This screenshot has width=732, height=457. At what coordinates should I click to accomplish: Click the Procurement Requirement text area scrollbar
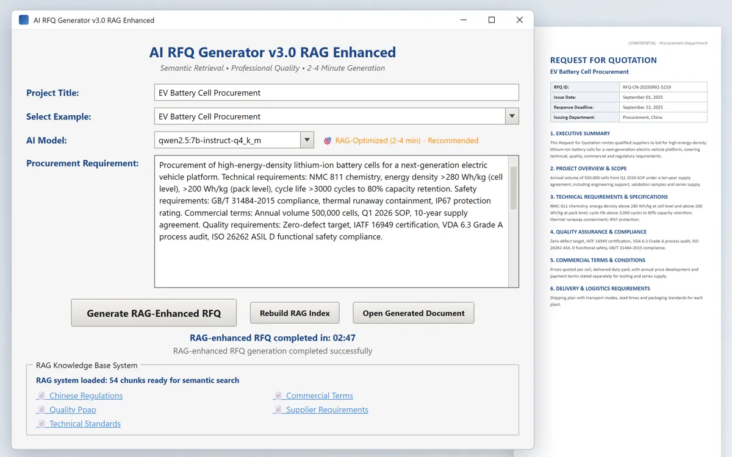pos(514,222)
